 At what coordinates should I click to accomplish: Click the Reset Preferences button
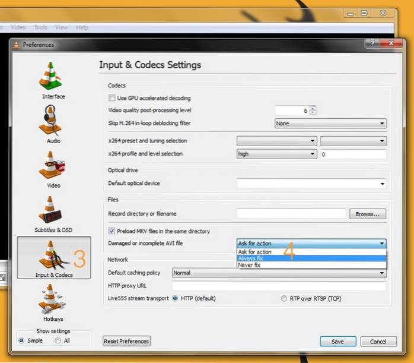pos(126,341)
